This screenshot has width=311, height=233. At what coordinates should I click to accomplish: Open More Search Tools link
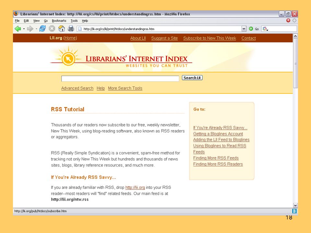pyautogui.click(x=125, y=88)
